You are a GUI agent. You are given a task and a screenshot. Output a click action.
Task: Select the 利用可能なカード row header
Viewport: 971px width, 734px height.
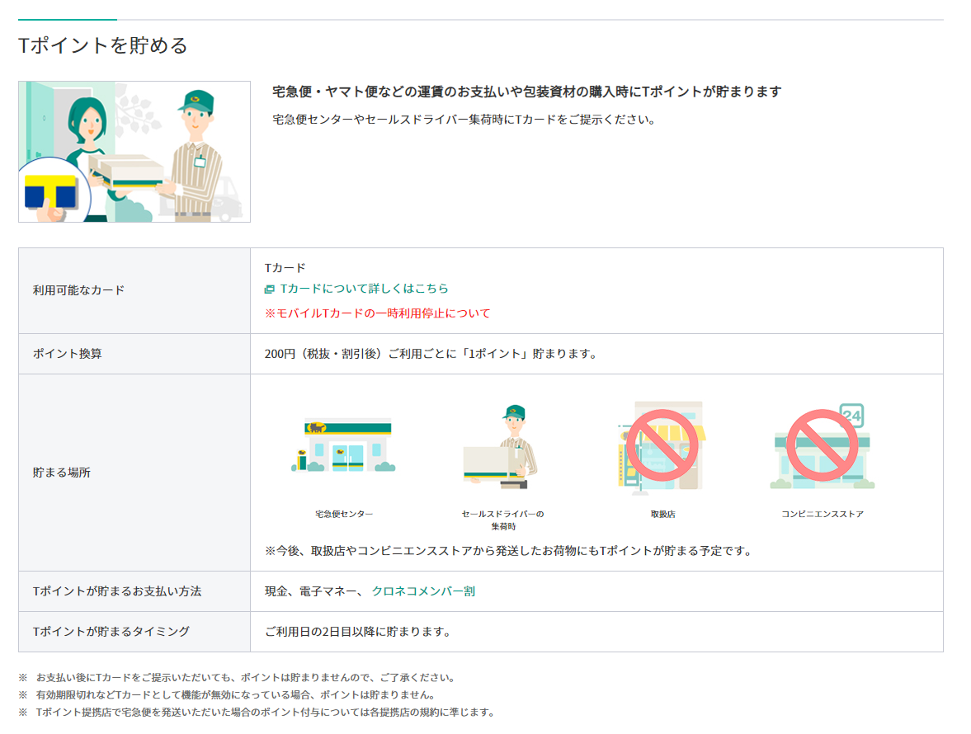point(79,290)
